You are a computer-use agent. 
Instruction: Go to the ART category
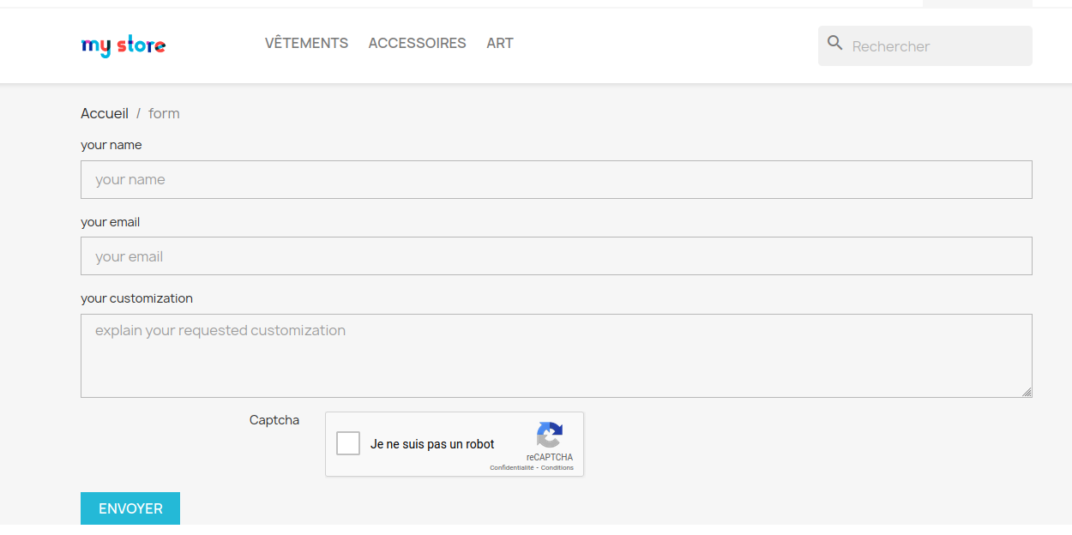click(x=500, y=43)
